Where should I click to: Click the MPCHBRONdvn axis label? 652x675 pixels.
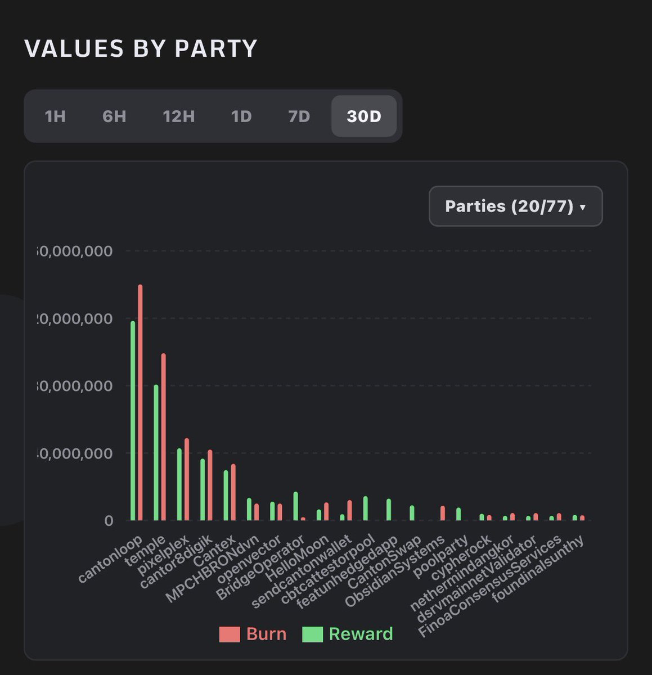point(212,569)
